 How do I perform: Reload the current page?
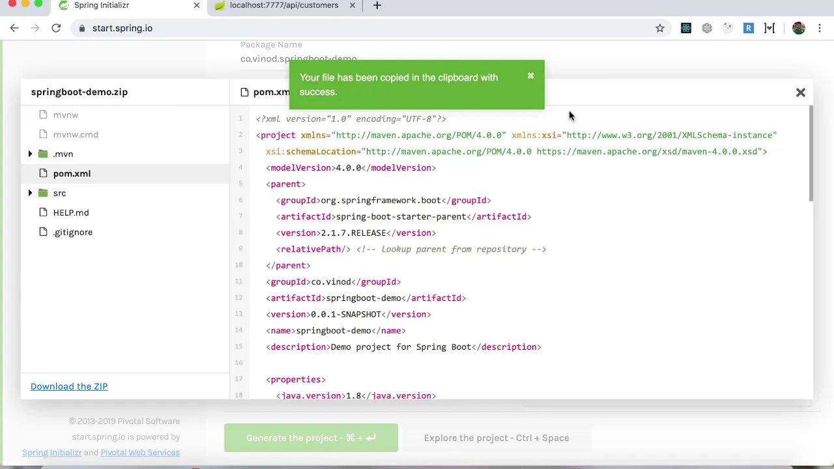point(56,28)
